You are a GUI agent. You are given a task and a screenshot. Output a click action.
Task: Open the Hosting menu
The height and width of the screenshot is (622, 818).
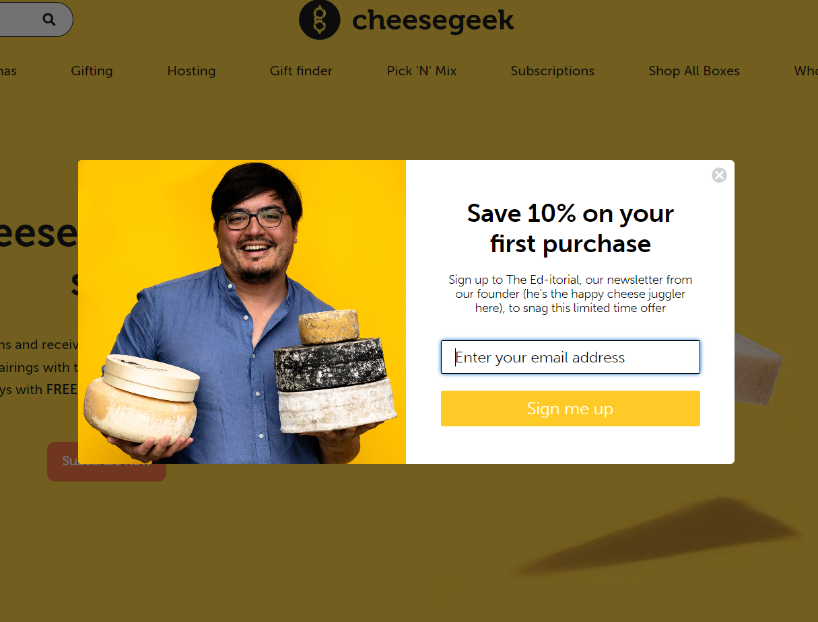(191, 71)
